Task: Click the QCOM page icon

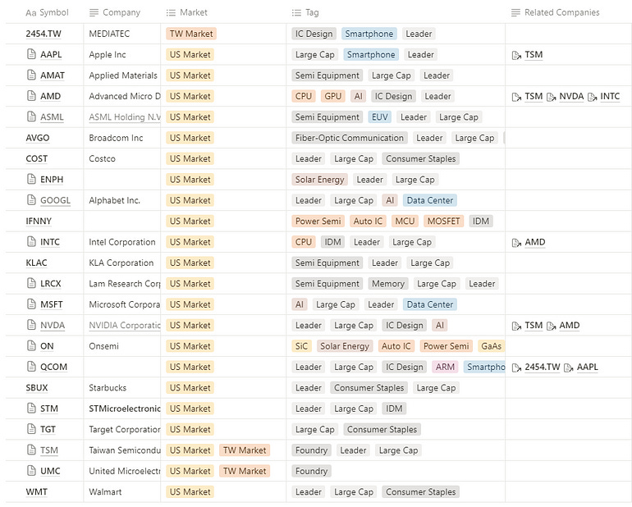Action: (x=31, y=367)
